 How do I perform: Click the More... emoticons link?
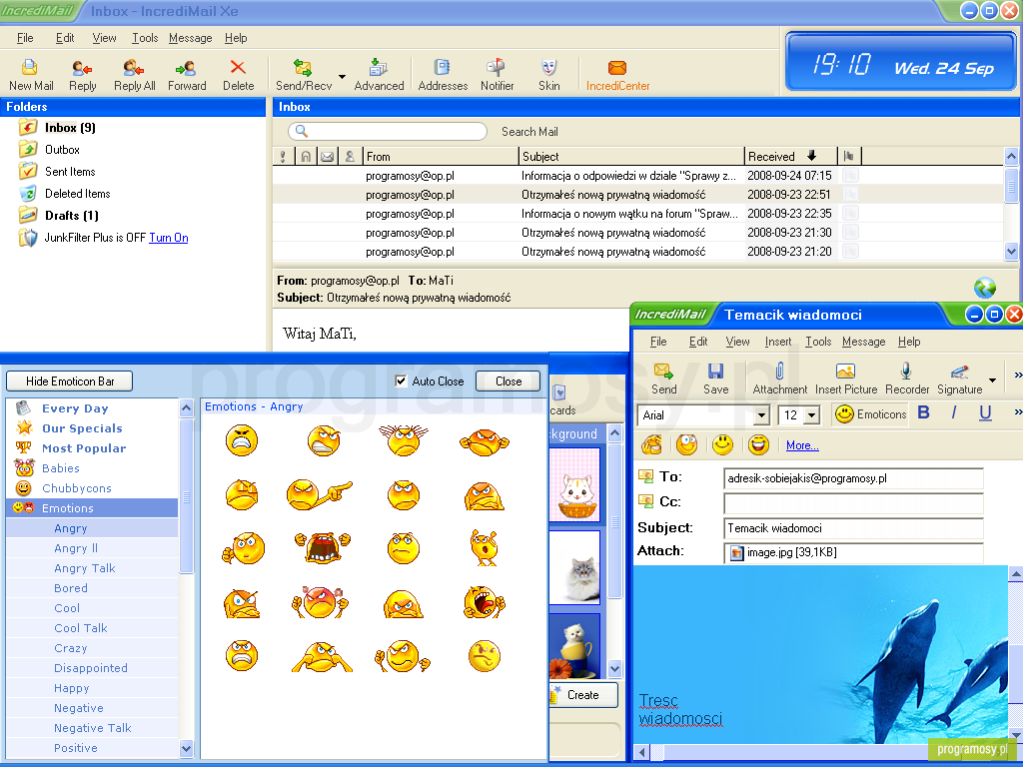coord(802,445)
